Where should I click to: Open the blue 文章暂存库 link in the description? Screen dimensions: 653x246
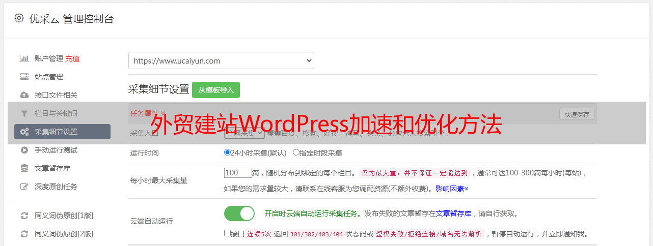pos(454,213)
